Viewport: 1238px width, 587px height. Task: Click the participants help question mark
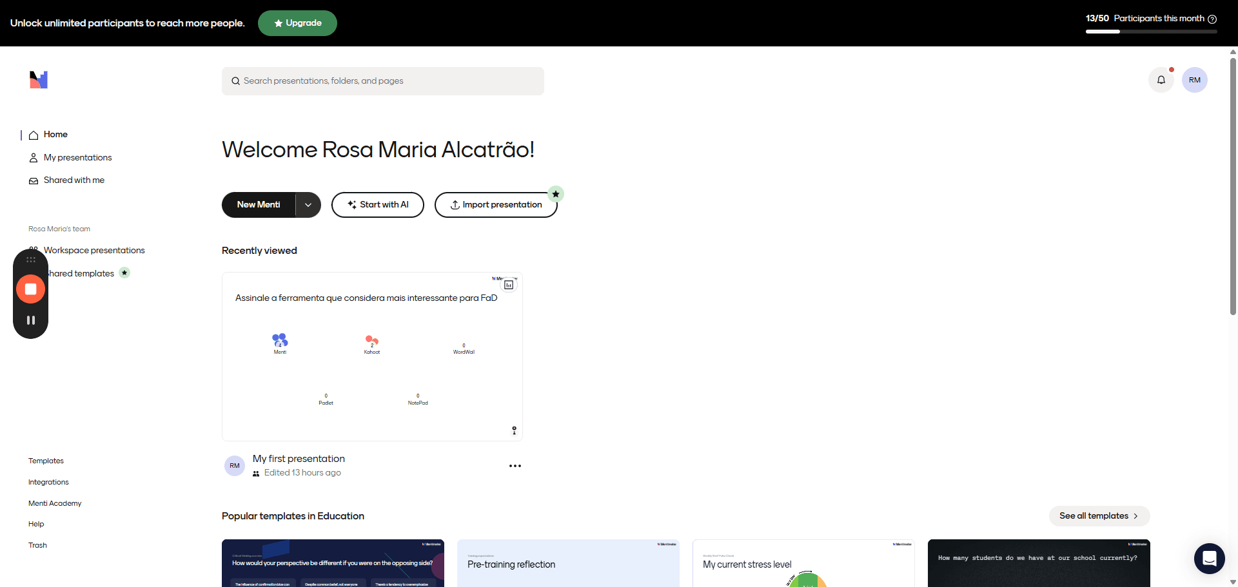(1212, 19)
